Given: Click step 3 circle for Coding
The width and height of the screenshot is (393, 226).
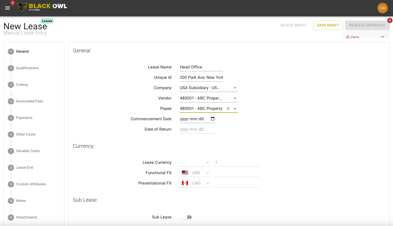Looking at the screenshot, I should 11,85.
